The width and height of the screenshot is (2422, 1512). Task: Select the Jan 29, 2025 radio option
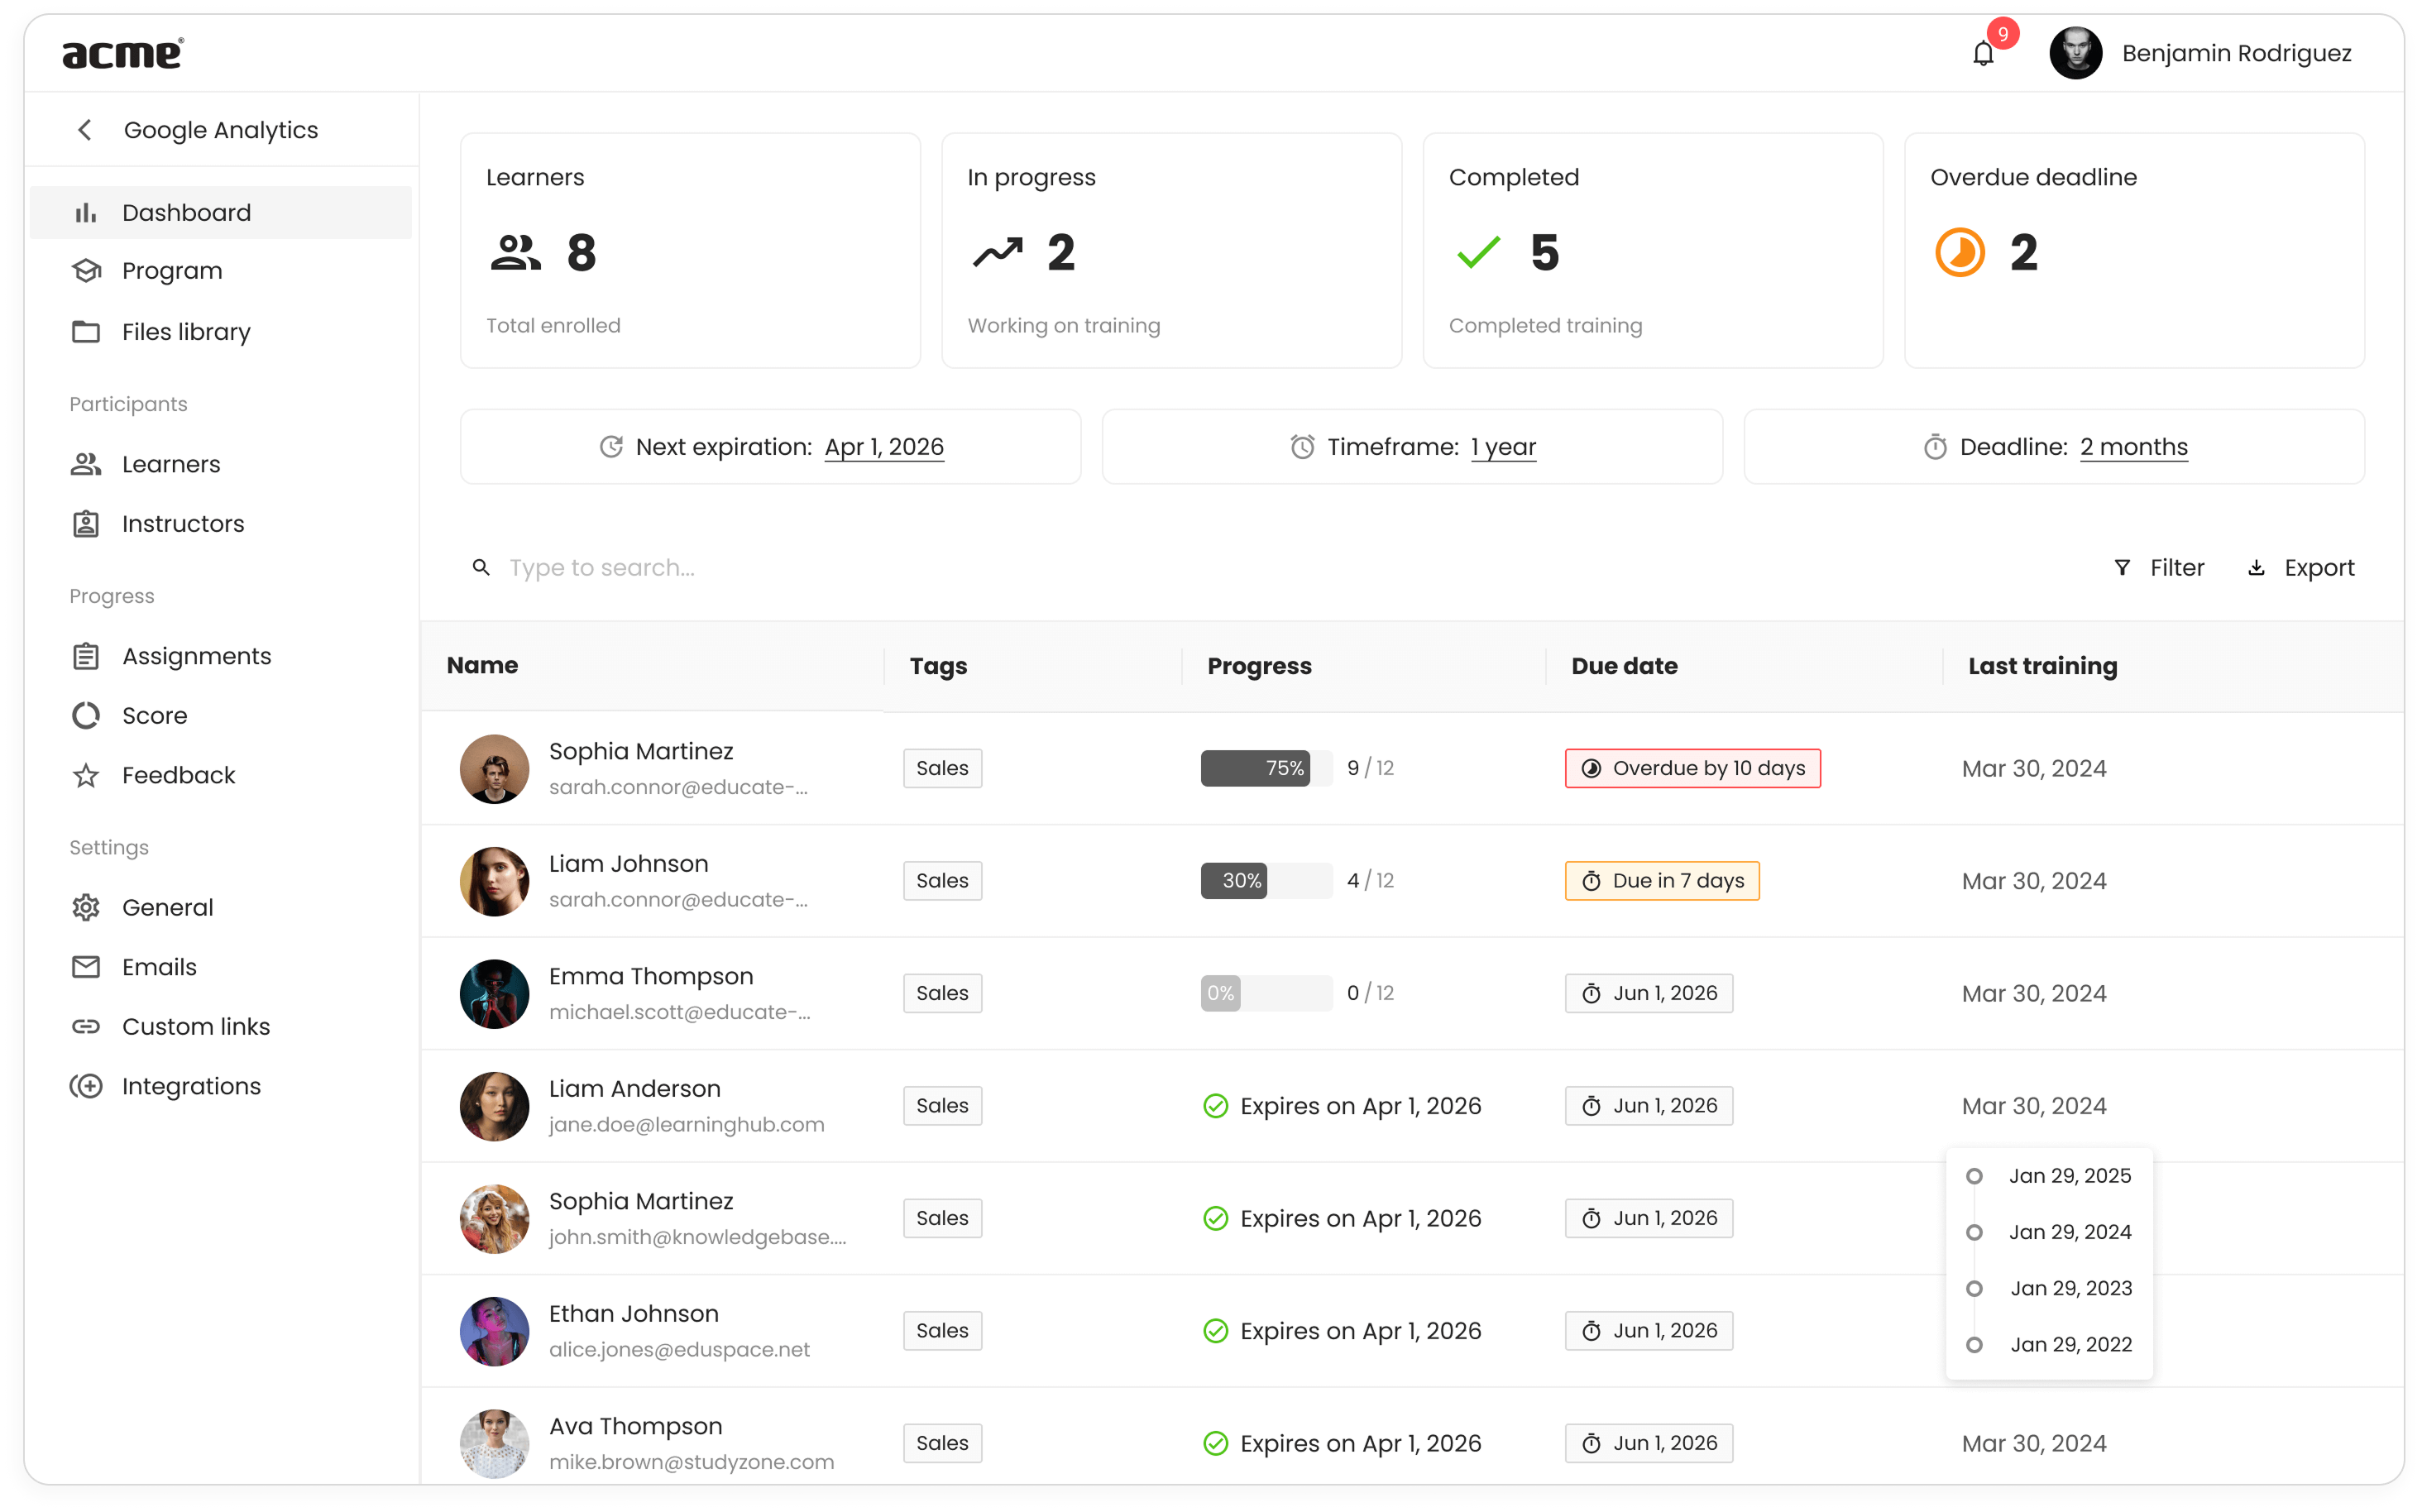(x=1974, y=1176)
